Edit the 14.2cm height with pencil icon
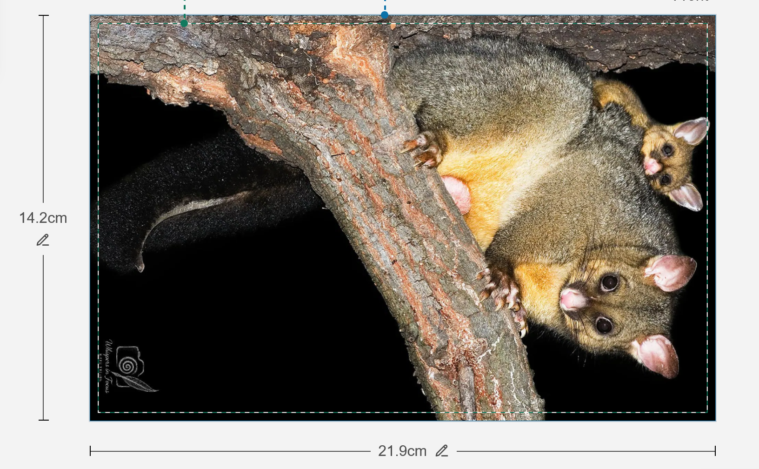 click(43, 240)
